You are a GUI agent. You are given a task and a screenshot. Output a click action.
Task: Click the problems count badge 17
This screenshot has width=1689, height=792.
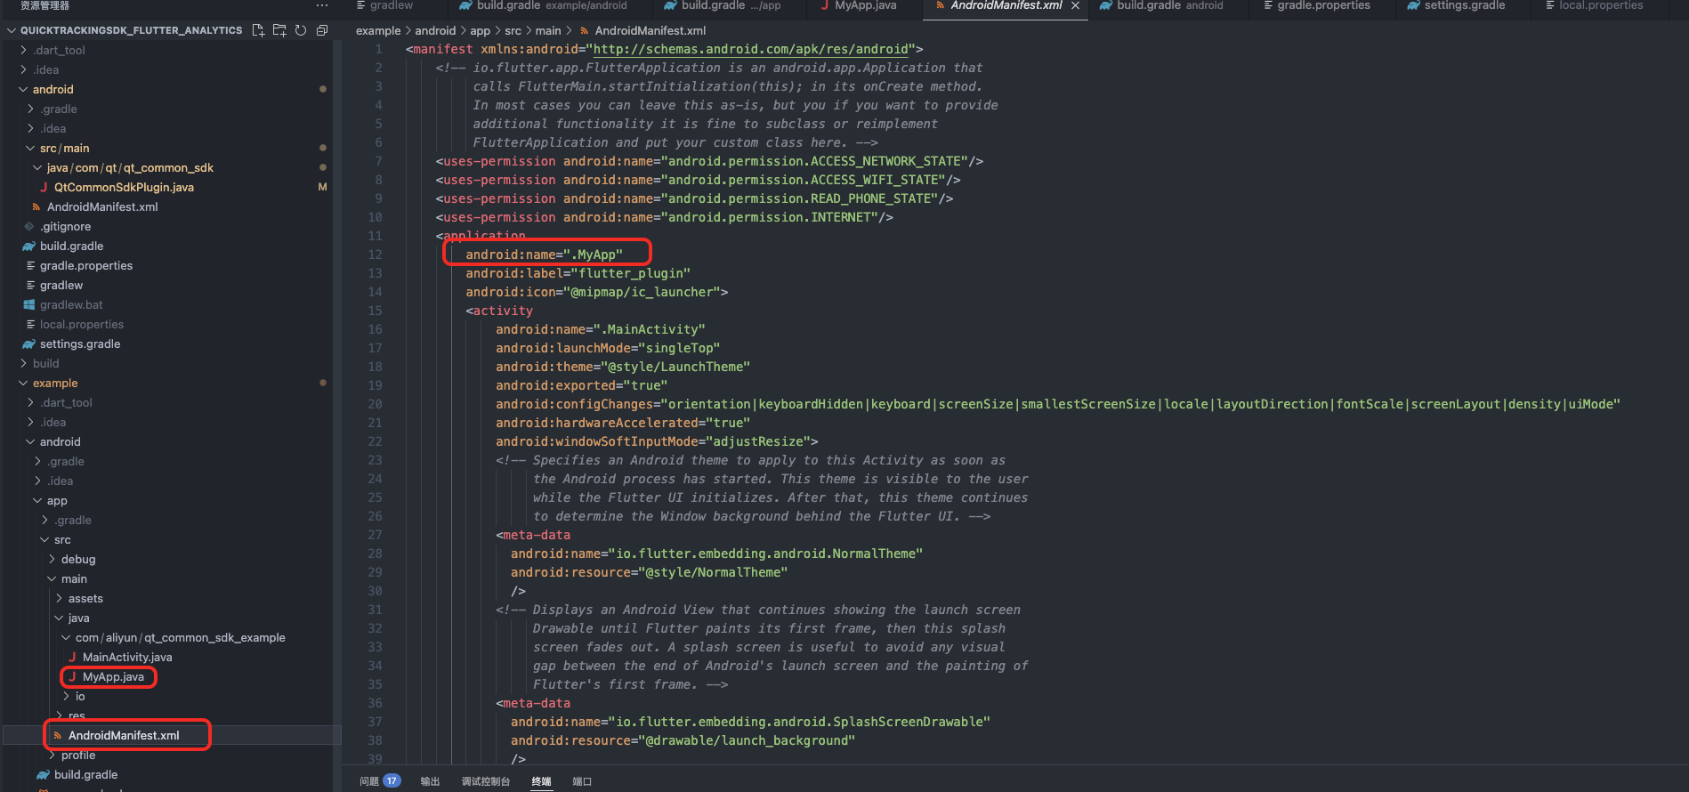[392, 781]
